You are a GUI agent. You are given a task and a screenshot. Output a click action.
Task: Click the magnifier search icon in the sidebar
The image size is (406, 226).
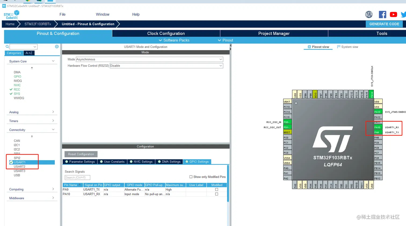coord(7,47)
